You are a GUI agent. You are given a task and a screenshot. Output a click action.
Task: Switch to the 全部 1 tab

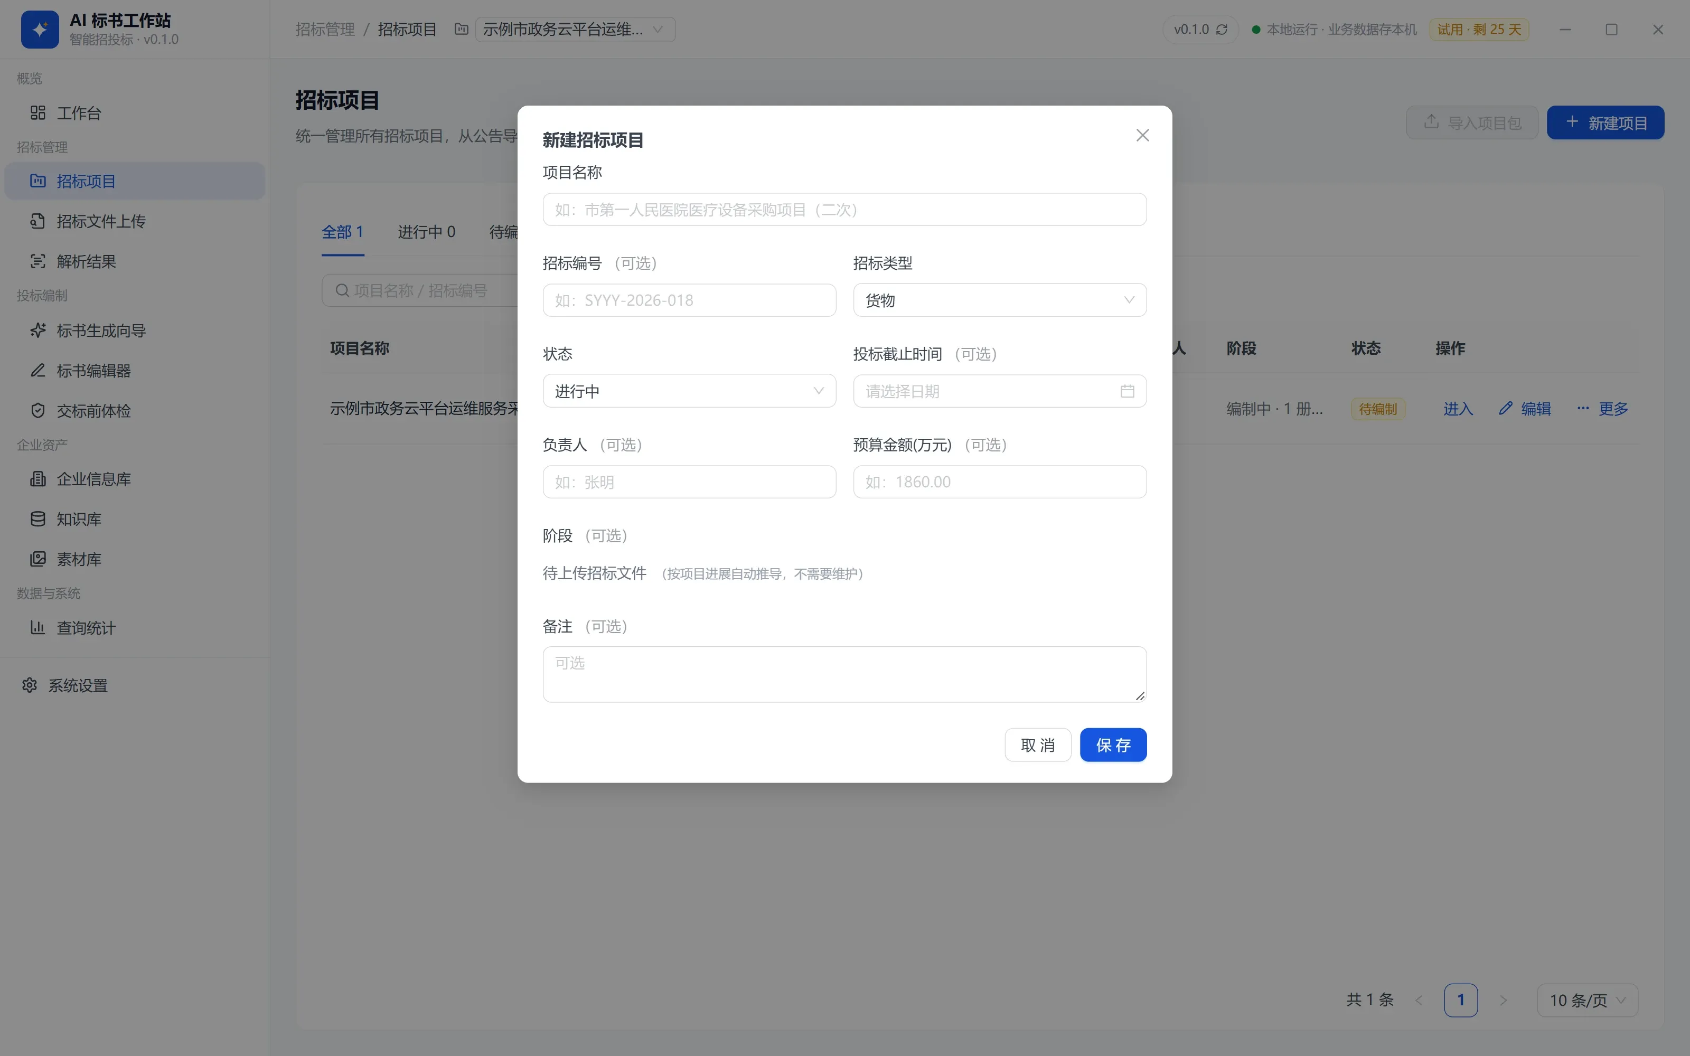click(342, 232)
